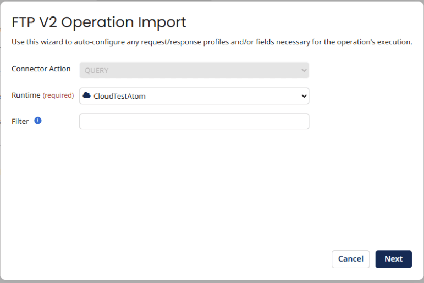424x283 pixels.
Task: Click the Filter info icon
Action: (x=38, y=121)
